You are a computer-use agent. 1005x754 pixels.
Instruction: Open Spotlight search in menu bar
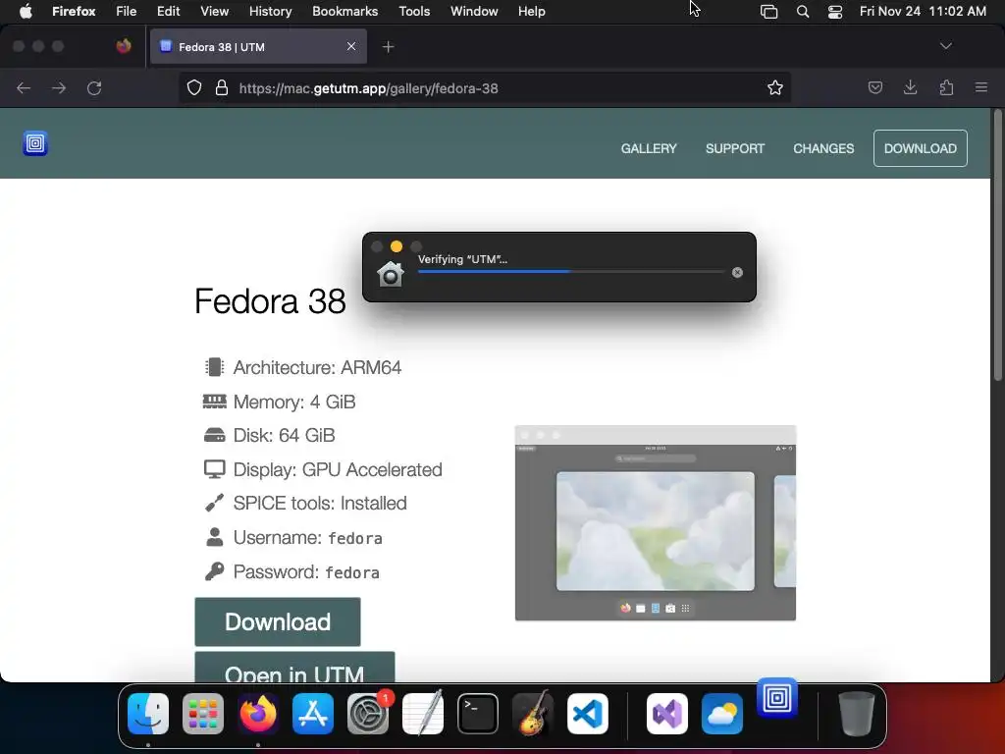click(803, 11)
